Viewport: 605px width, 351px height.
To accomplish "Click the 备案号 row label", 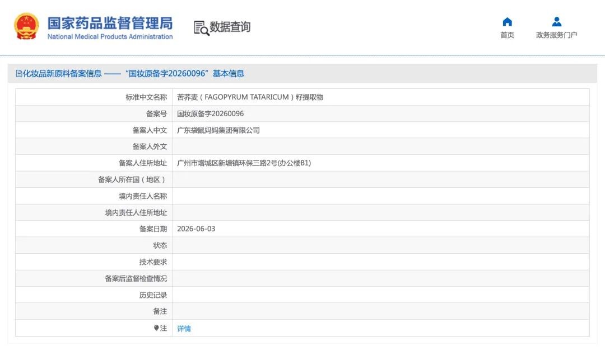I will (157, 113).
